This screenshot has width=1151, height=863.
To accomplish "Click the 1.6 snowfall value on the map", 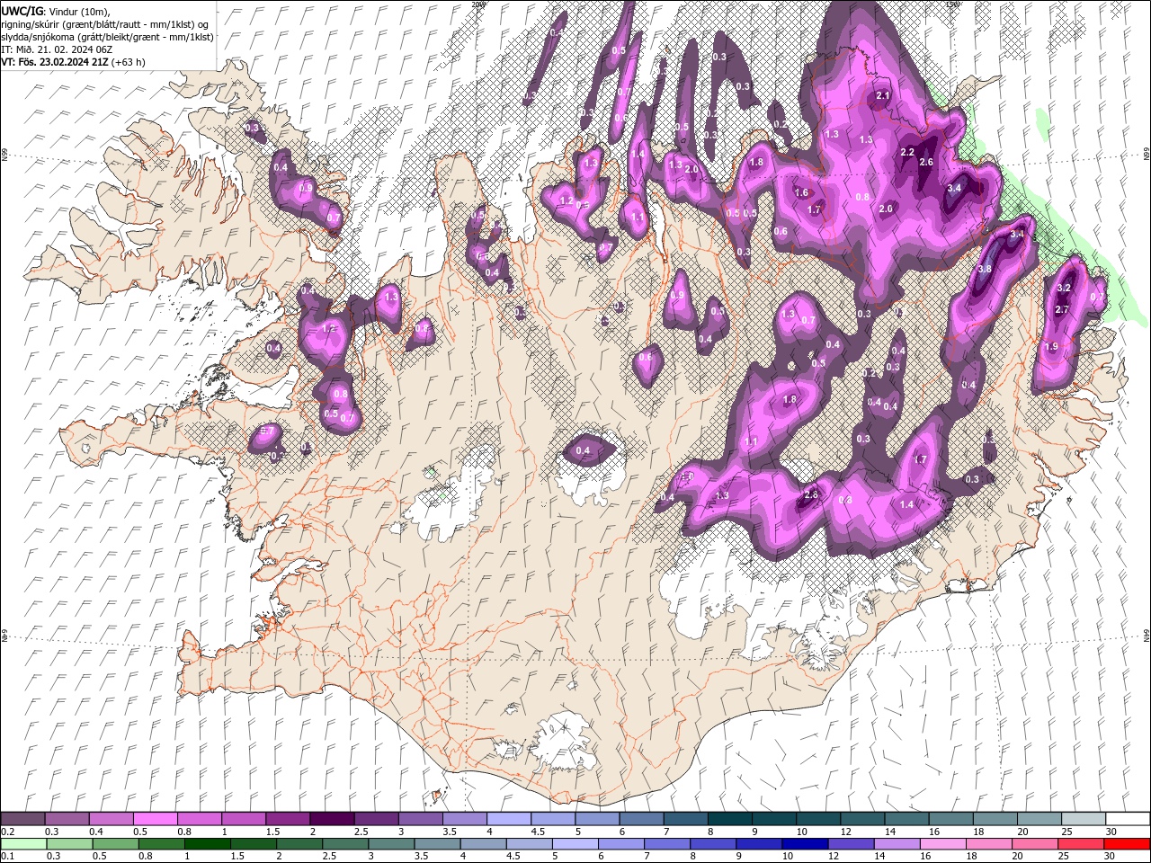I will [x=802, y=192].
